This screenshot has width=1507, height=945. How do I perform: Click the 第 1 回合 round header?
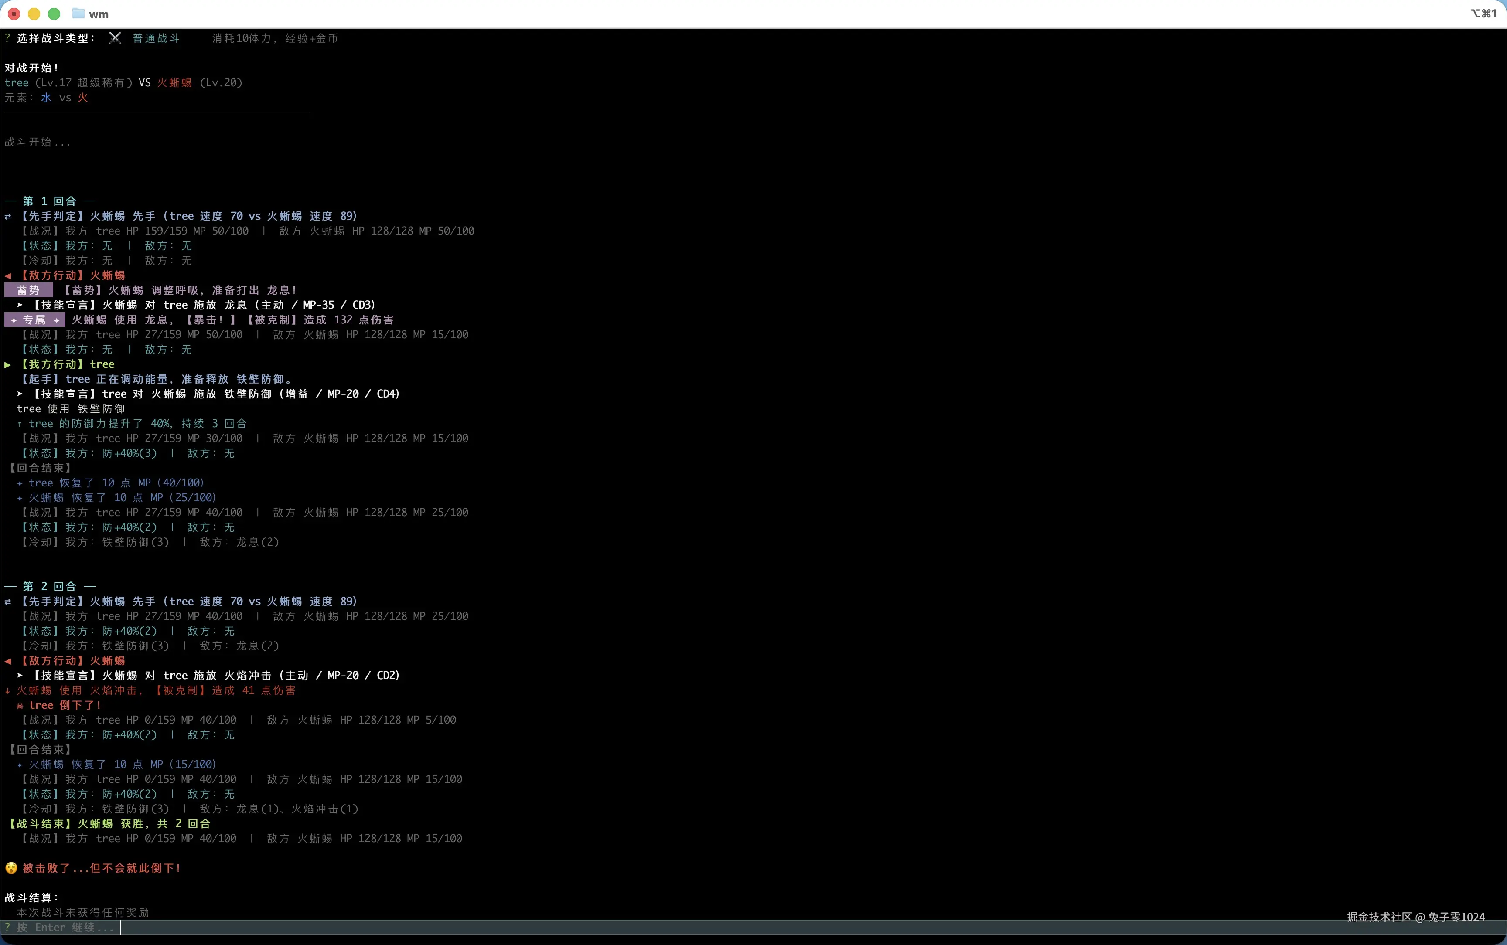pyautogui.click(x=50, y=201)
